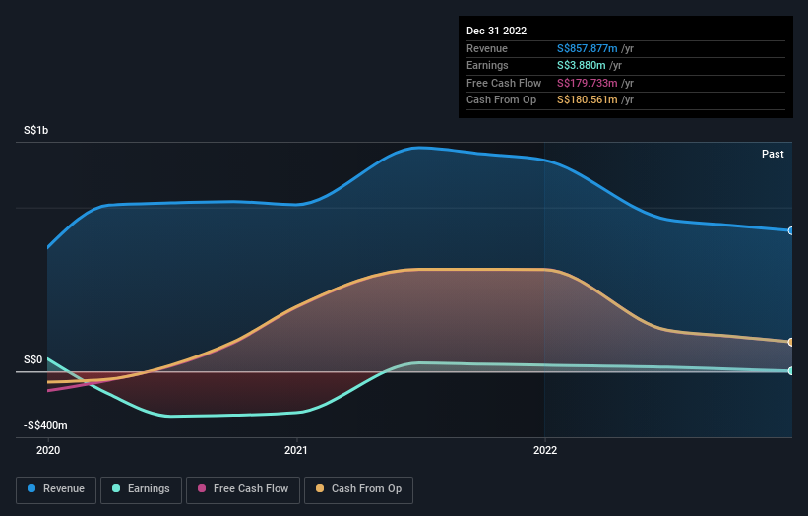Click the -S$400m y-axis label
808x516 pixels.
pos(45,425)
